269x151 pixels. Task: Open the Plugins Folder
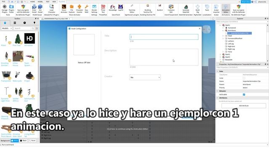coord(11,9)
